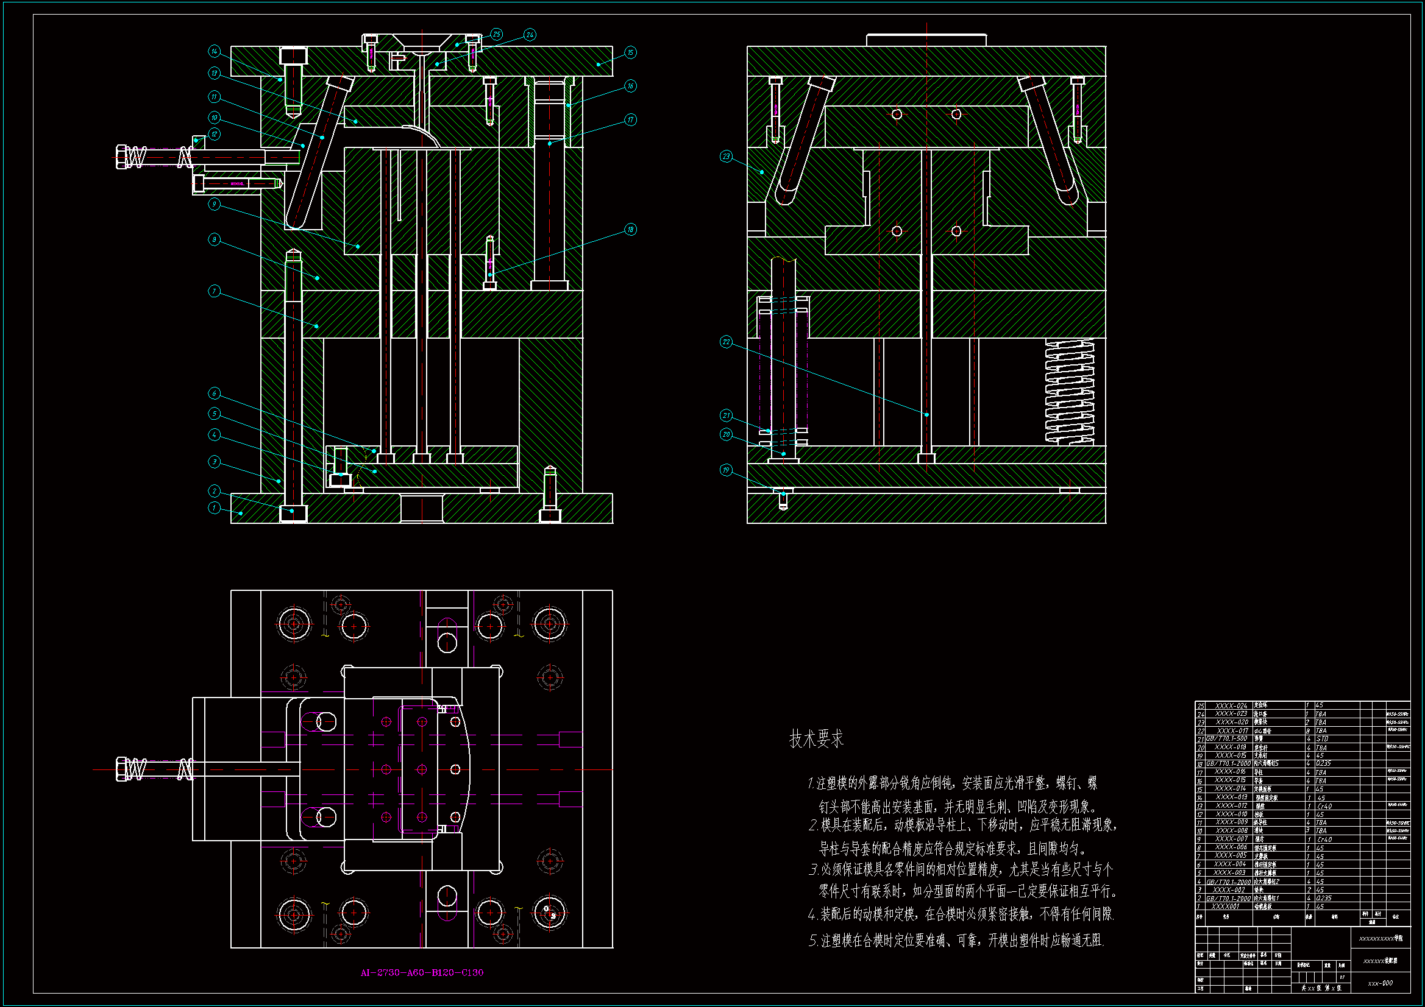Select XXXX-024 row in parts list
The height and width of the screenshot is (1007, 1425).
(1231, 705)
